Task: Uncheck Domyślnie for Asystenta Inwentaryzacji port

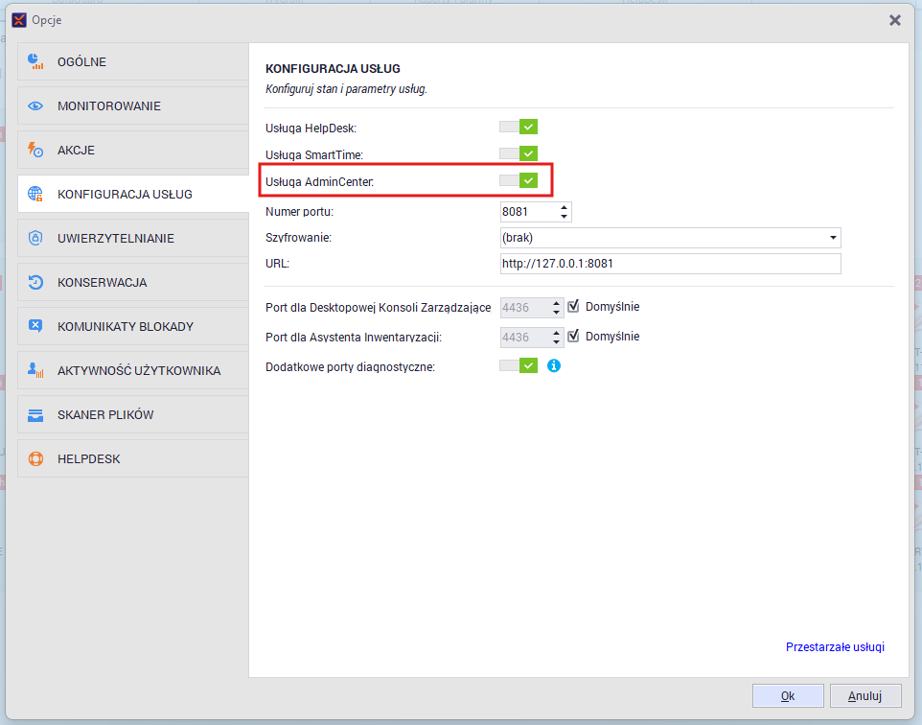Action: [x=574, y=337]
